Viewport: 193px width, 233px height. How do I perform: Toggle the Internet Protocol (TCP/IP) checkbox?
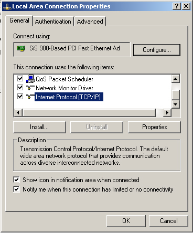(x=20, y=96)
